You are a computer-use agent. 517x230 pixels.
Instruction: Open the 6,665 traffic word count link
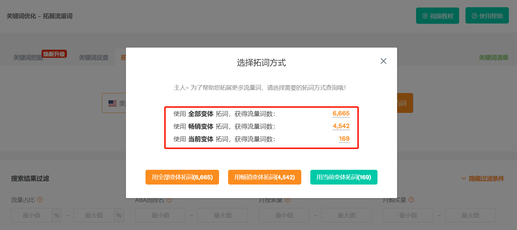[341, 113]
